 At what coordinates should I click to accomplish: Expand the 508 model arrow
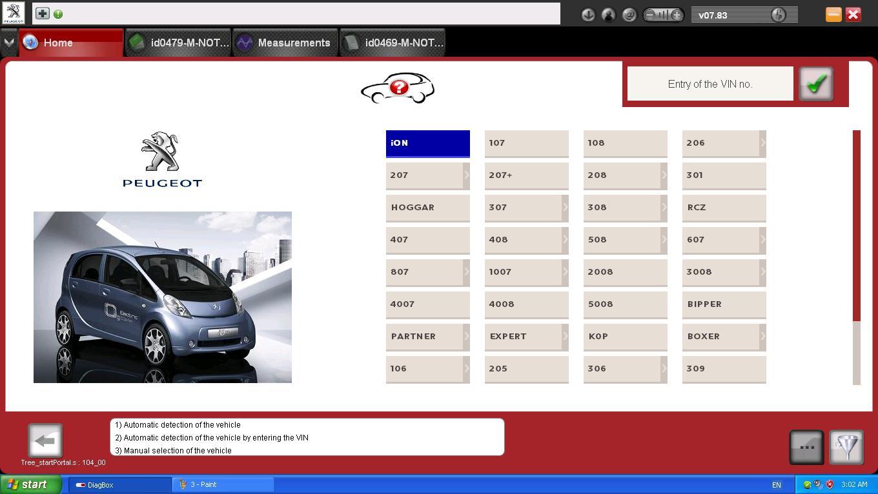click(x=664, y=239)
